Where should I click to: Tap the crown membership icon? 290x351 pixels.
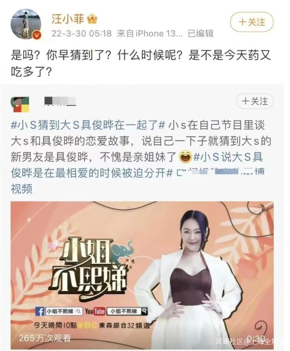[92, 19]
